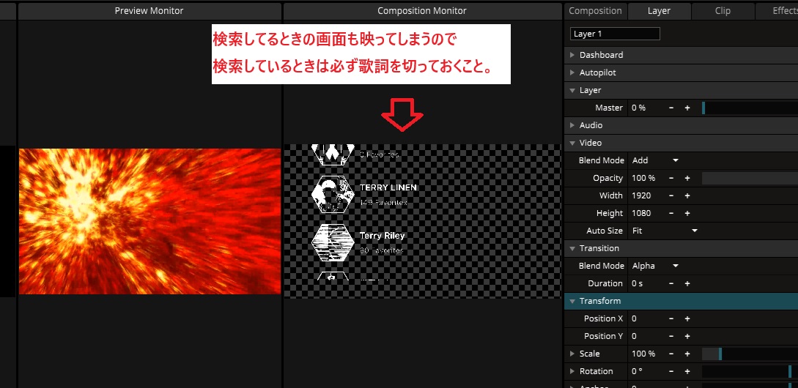This screenshot has height=388, width=798.
Task: Open the Effects tab
Action: point(777,11)
